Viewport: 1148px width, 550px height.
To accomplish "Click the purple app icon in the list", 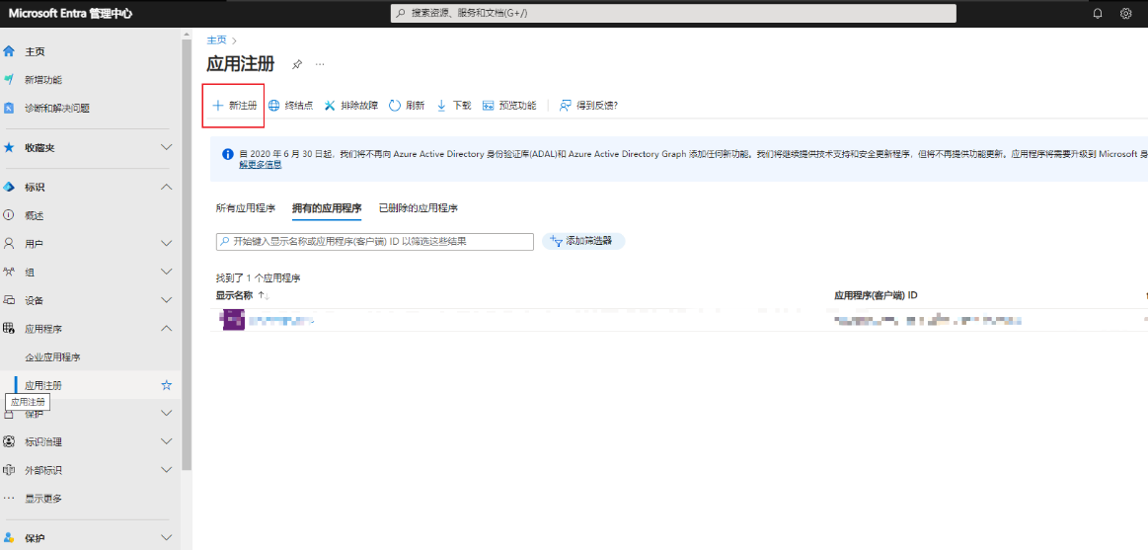I will click(x=232, y=320).
